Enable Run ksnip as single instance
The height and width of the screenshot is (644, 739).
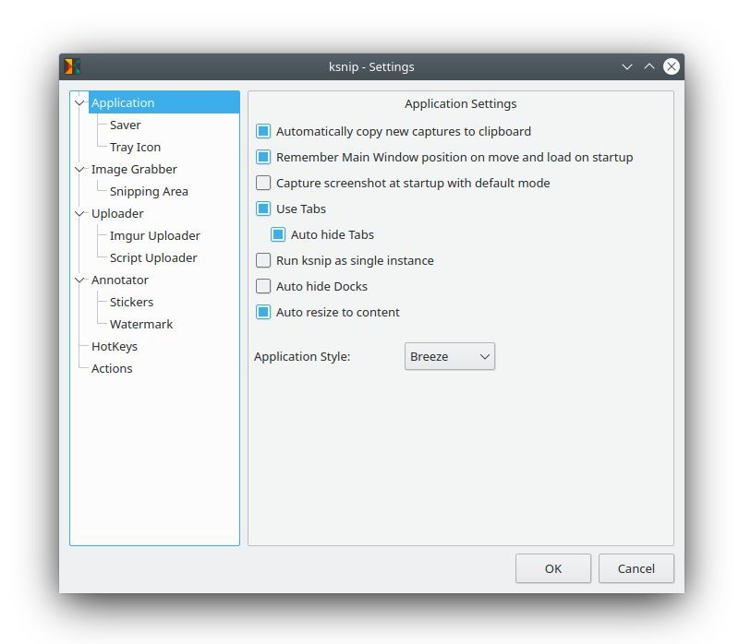[x=263, y=260]
